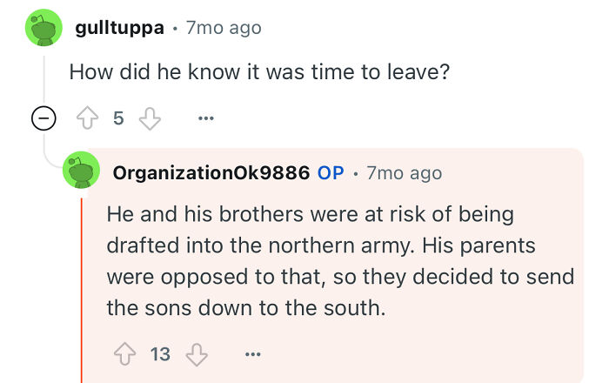Image resolution: width=609 pixels, height=383 pixels.
Task: Click the reply text about the northern army
Action: coord(339,260)
